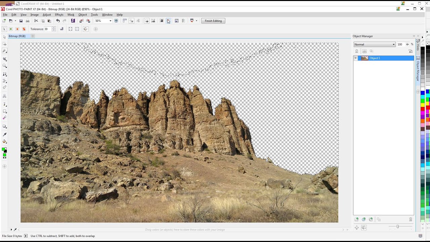The height and width of the screenshot is (242, 430).
Task: Click the Paste icon
Action: click(49, 21)
